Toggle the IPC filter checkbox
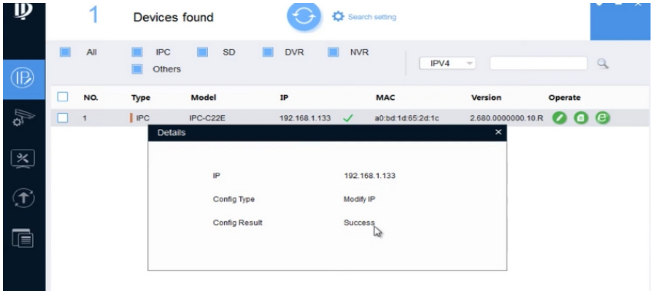This screenshot has width=659, height=291. click(136, 52)
